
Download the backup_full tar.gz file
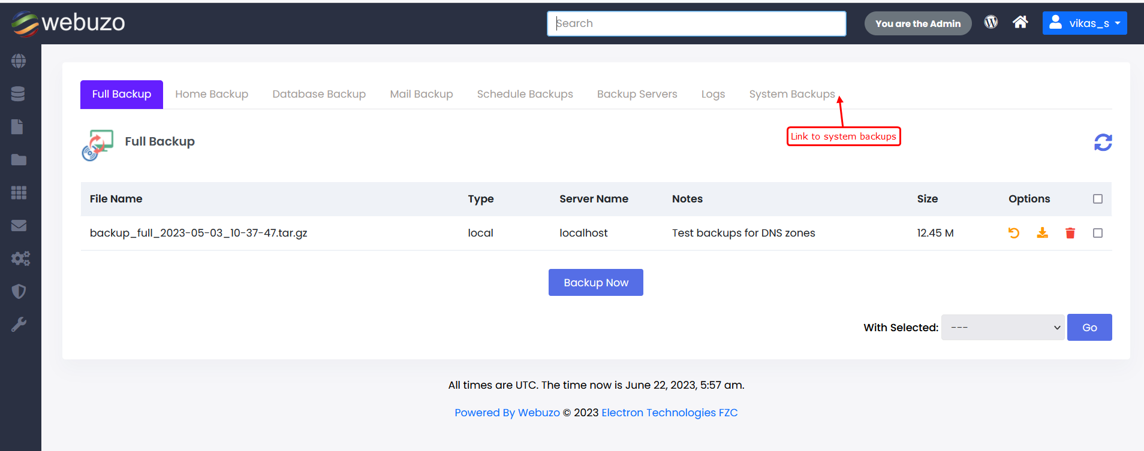point(1043,233)
